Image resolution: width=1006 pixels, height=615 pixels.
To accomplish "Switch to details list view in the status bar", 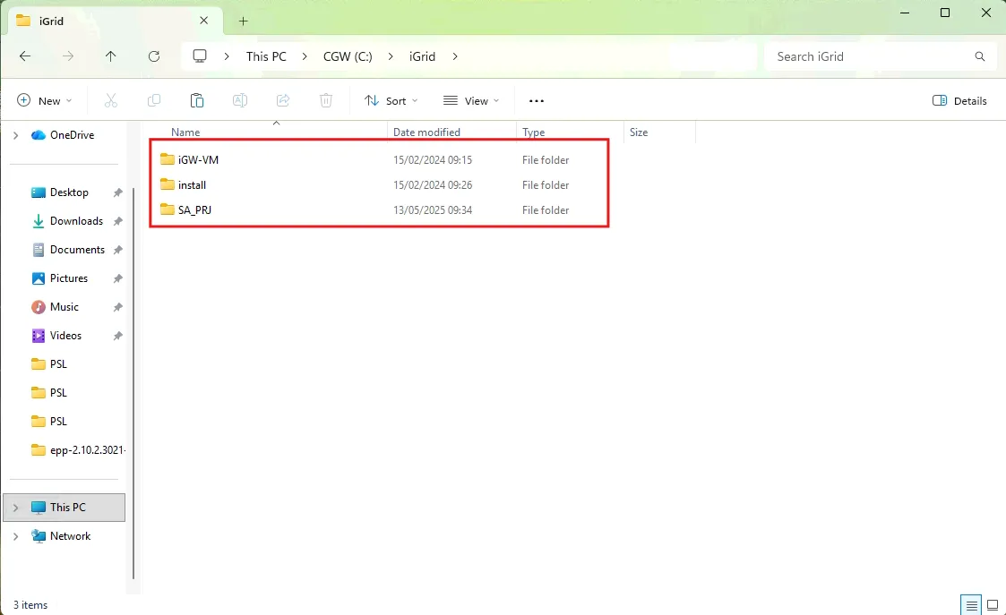I will pyautogui.click(x=971, y=605).
